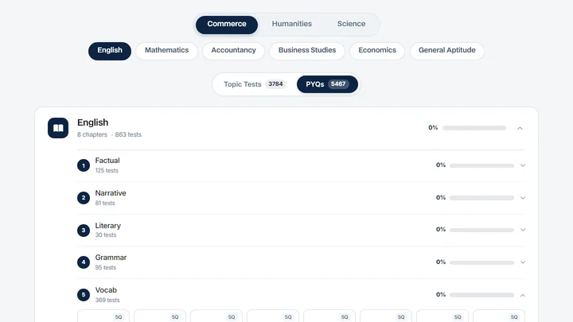Open the Mathematics subject pill
Viewport: 573px width, 322px height.
[x=166, y=50]
